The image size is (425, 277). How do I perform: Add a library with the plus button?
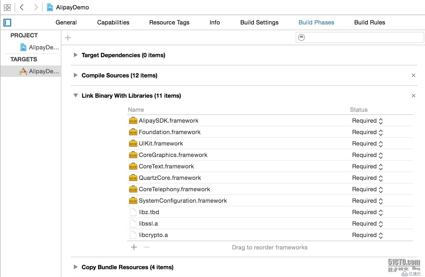[x=134, y=247]
